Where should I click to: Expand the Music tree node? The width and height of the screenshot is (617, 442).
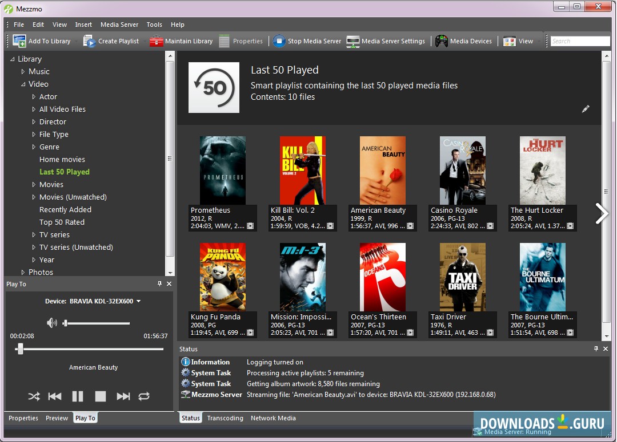point(23,71)
